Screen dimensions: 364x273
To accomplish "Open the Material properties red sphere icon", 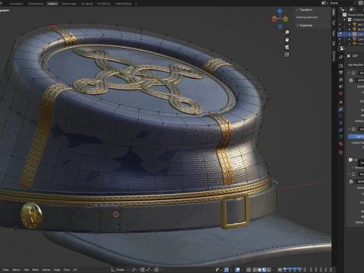I will coord(340,144).
